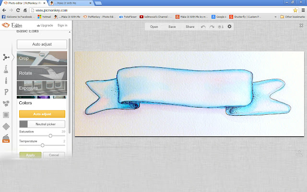Close the editor with the X icon
Screen dimensions: 307x192
coord(301,25)
